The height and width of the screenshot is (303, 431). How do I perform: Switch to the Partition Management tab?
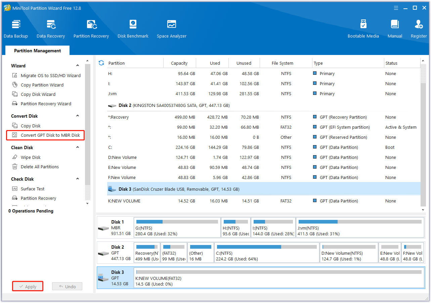click(x=37, y=51)
